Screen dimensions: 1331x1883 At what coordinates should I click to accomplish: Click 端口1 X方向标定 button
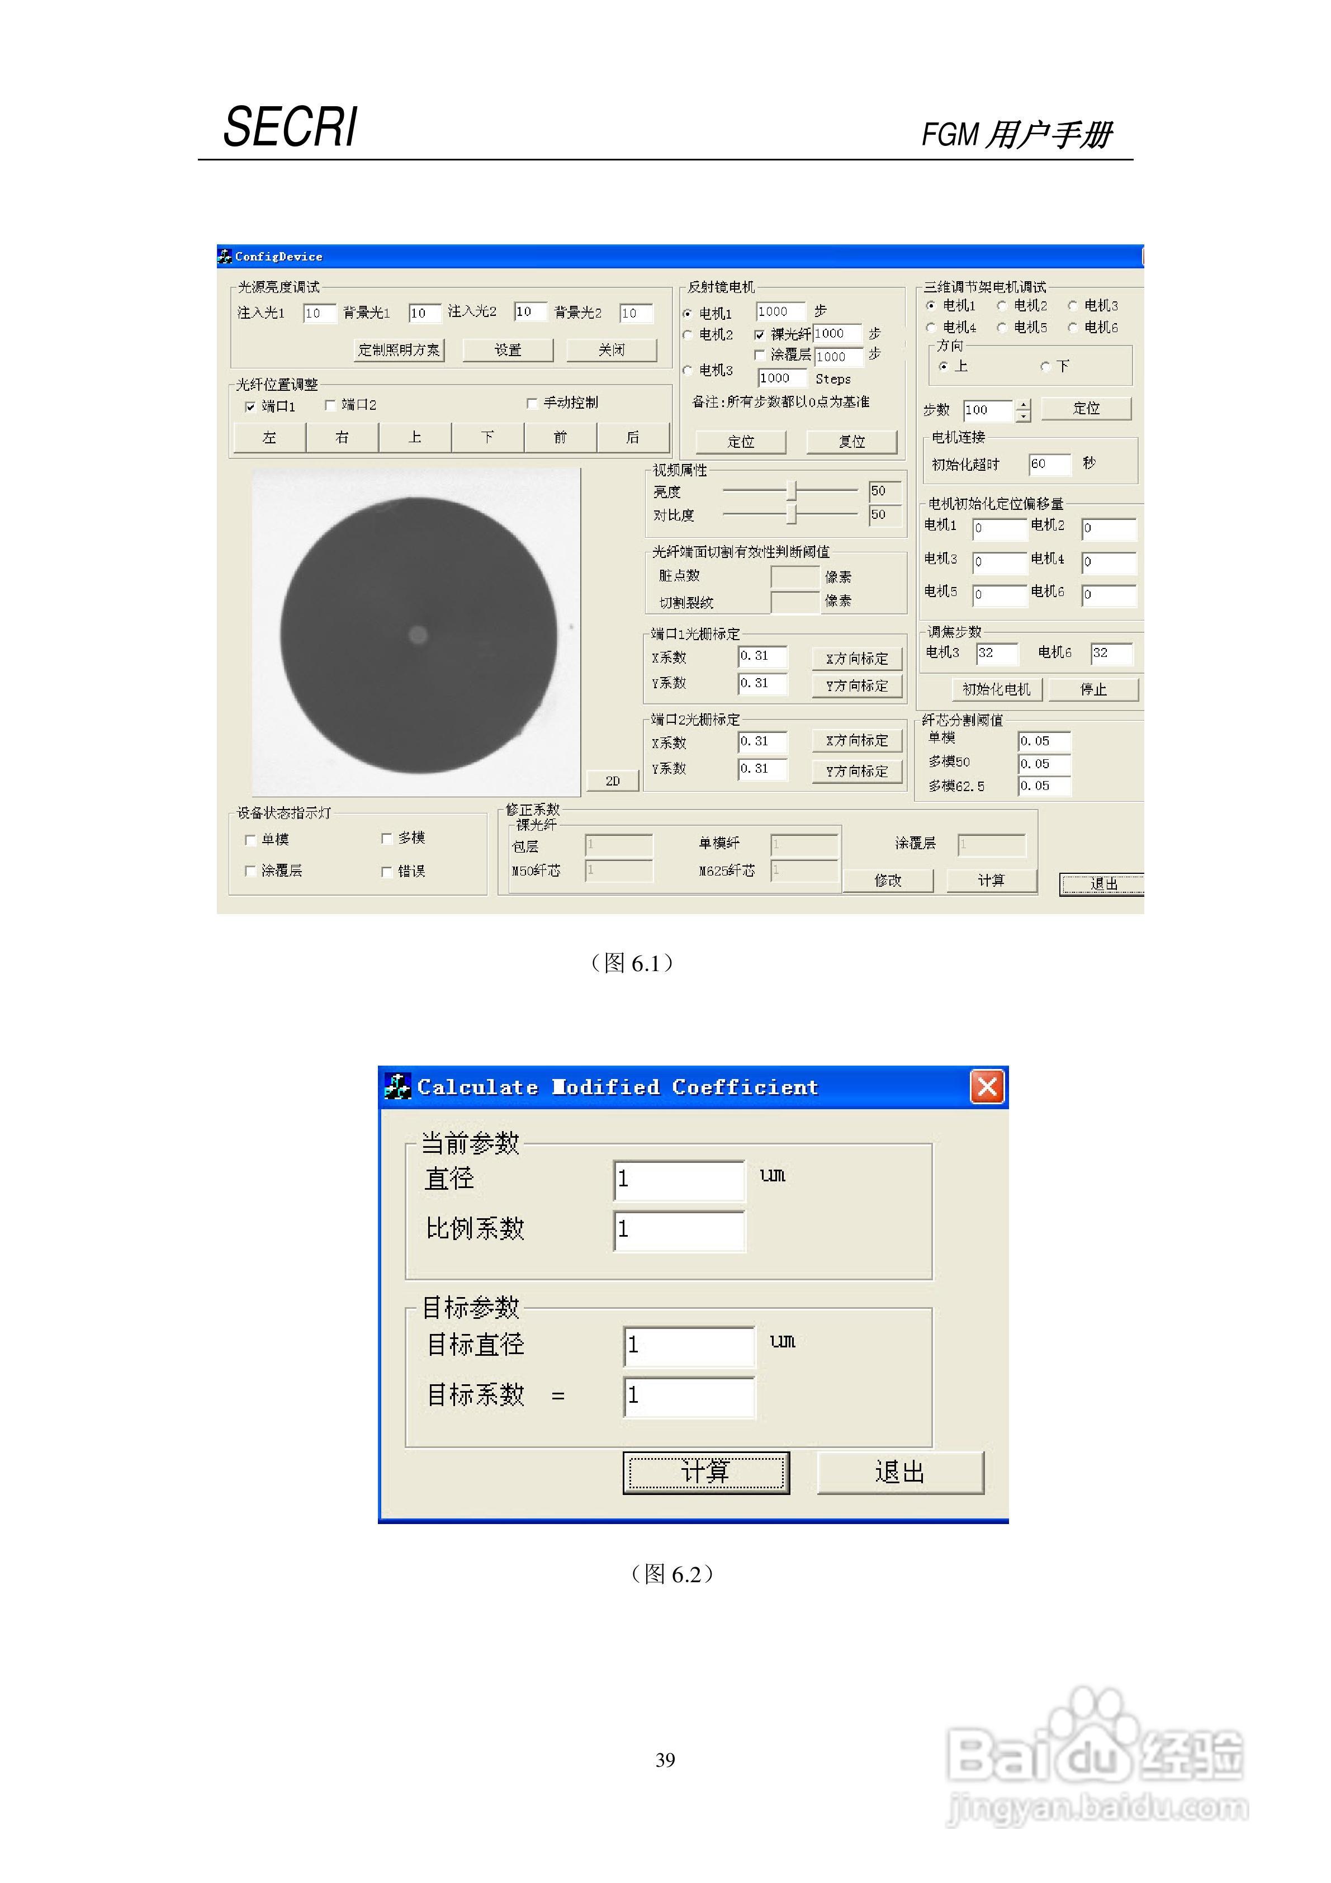[856, 659]
